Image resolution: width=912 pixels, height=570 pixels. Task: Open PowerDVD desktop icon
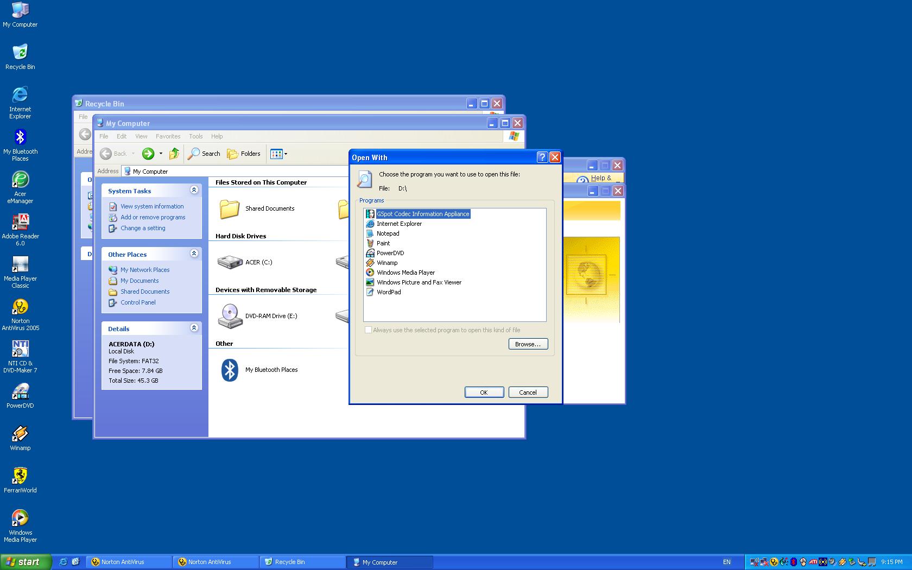[20, 396]
